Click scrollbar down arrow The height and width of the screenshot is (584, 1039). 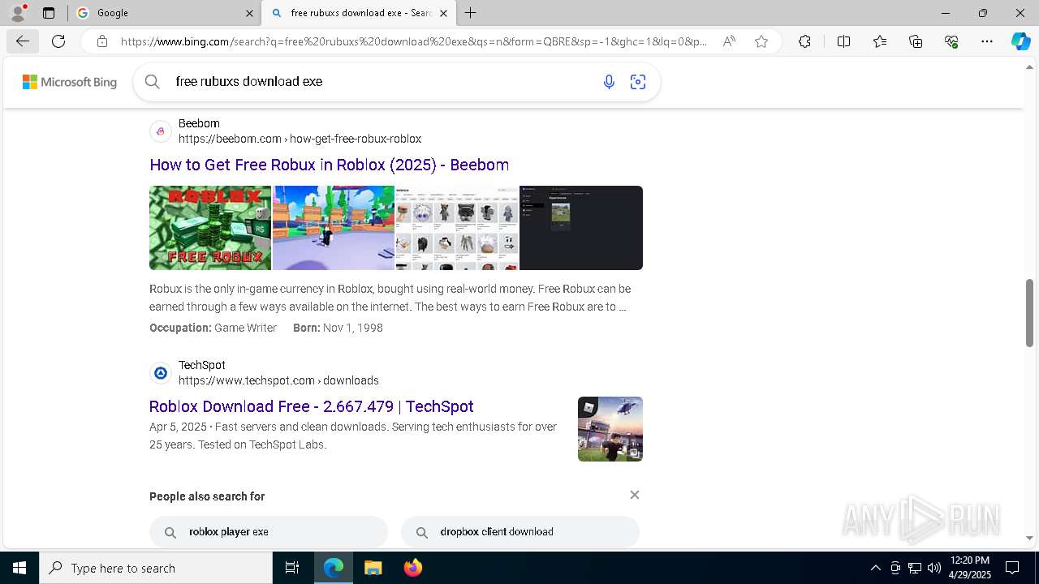pyautogui.click(x=1029, y=538)
